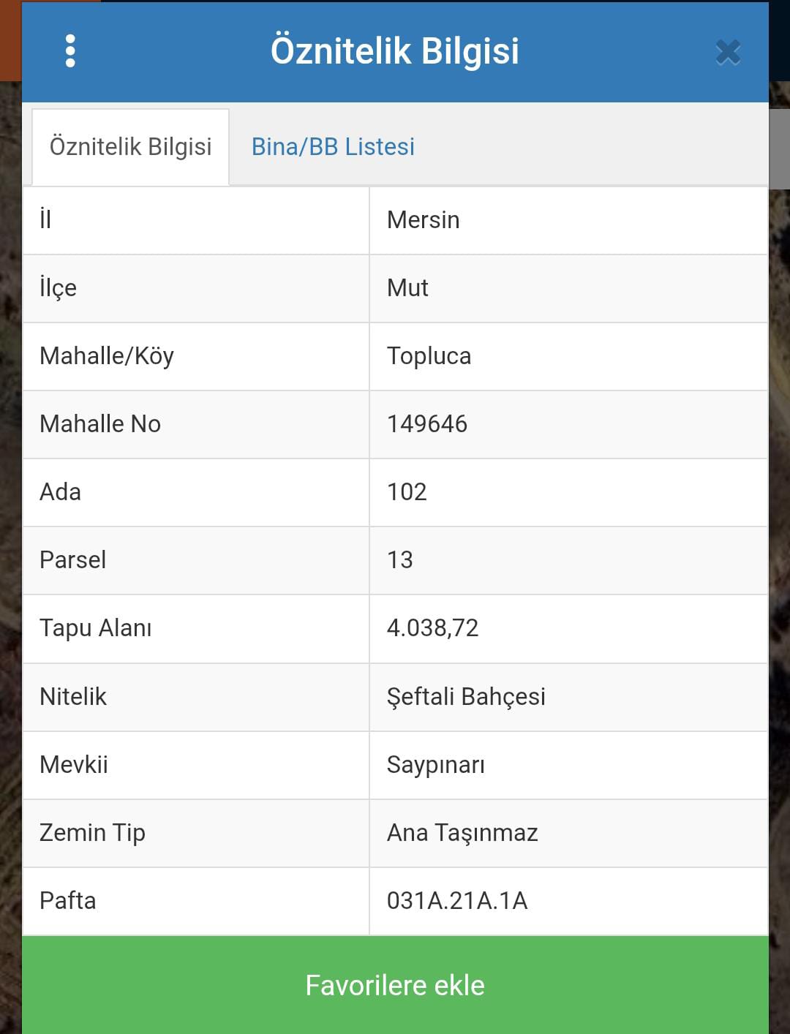Switch to the Bina/BB Listesi tab
790x1034 pixels.
coord(333,147)
